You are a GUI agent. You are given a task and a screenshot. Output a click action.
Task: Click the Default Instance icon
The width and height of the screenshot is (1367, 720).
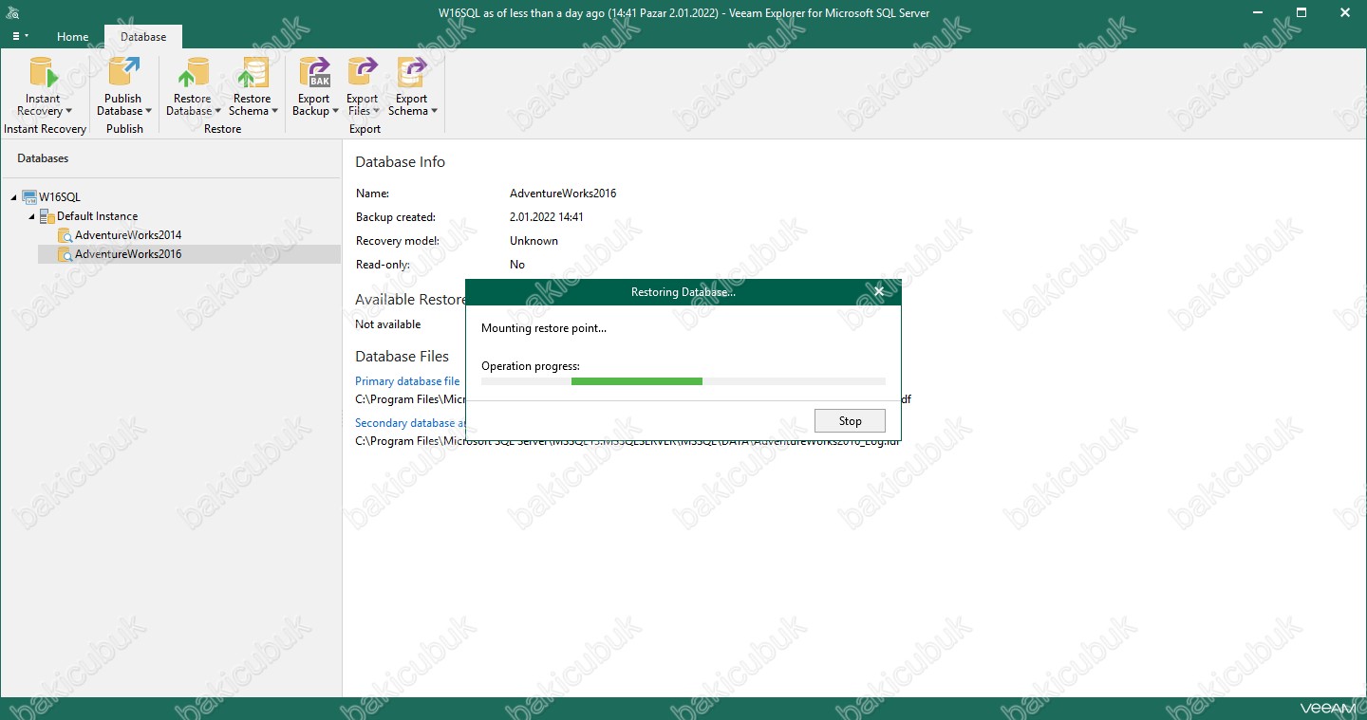(47, 216)
